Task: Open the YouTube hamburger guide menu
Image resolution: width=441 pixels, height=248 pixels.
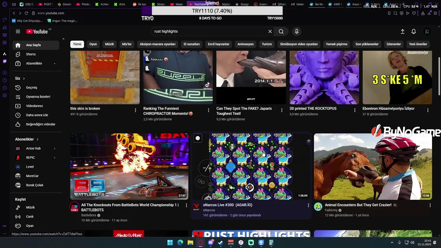Action: tap(18, 31)
